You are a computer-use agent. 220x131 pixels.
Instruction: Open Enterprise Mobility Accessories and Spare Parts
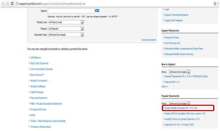pos(184,49)
